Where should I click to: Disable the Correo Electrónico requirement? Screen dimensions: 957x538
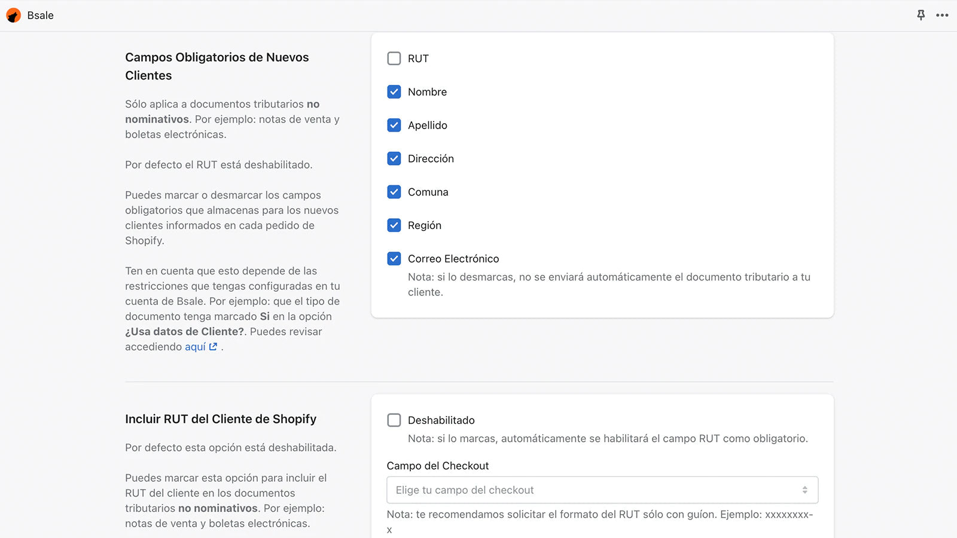coord(394,258)
